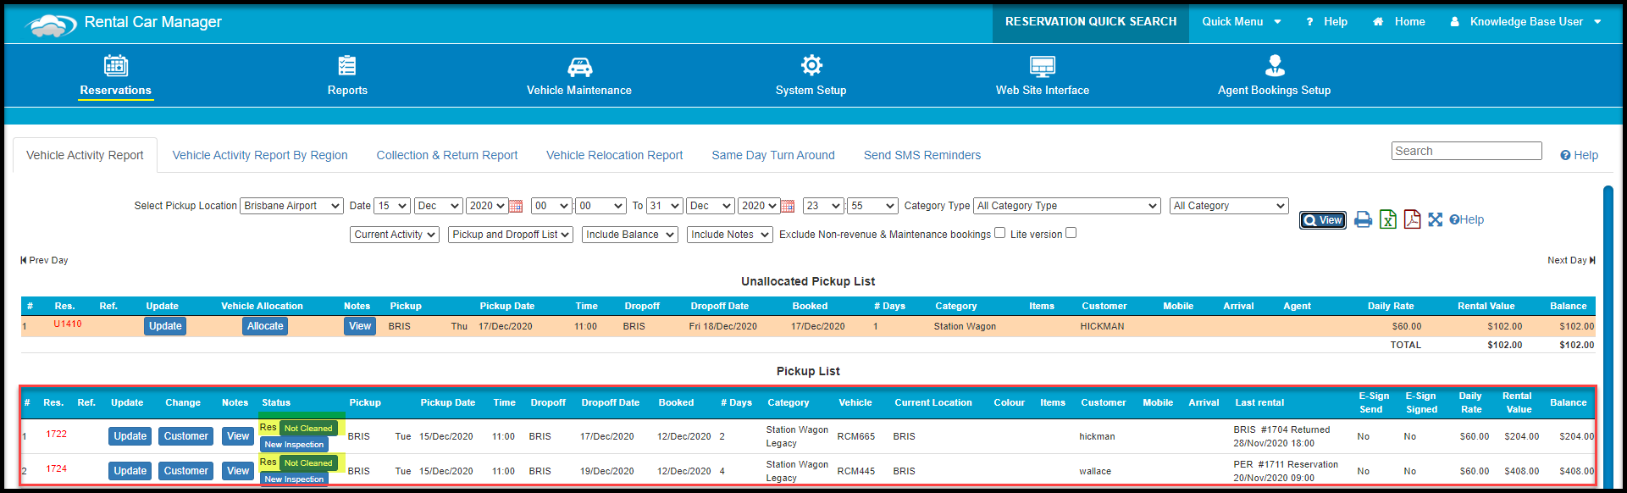
Task: Click the Rental Car Manager logo
Action: pos(125,24)
